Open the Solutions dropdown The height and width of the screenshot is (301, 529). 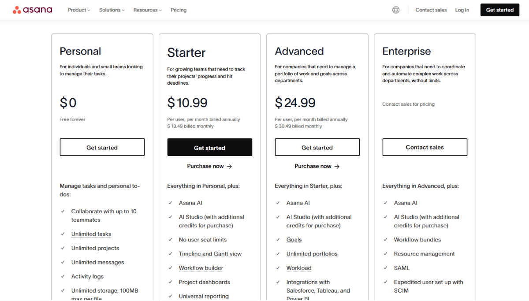(x=111, y=10)
